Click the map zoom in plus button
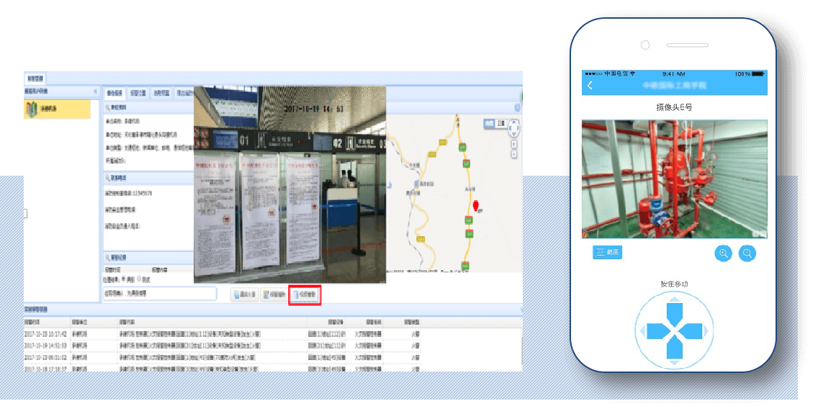 coord(514,145)
